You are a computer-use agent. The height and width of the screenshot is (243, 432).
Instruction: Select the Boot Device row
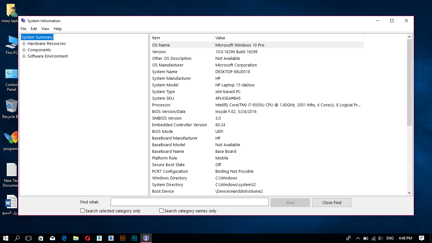[257, 191]
